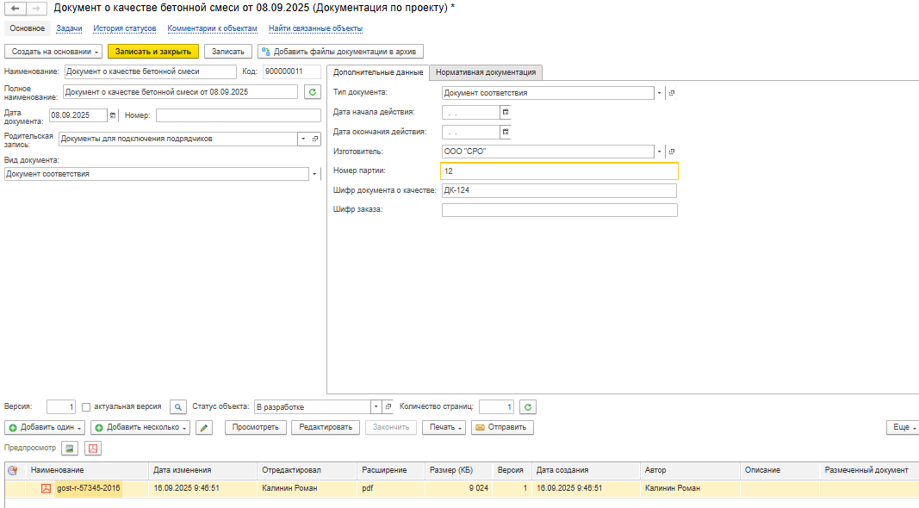Toggle the актуальная версия checkbox
The width and height of the screenshot is (919, 508).
click(86, 406)
